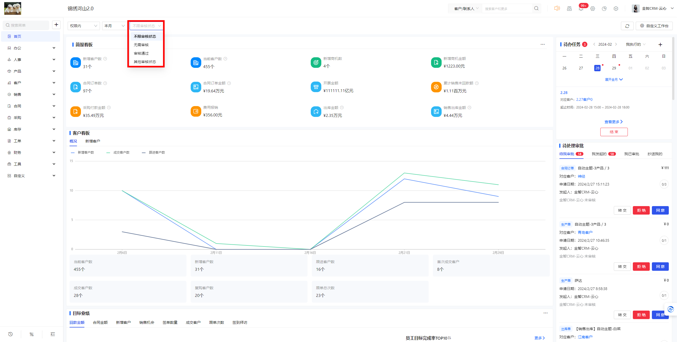This screenshot has height=342, width=677.
Task: Open the 金智CRM-云心 user account dropdown
Action: click(x=653, y=8)
